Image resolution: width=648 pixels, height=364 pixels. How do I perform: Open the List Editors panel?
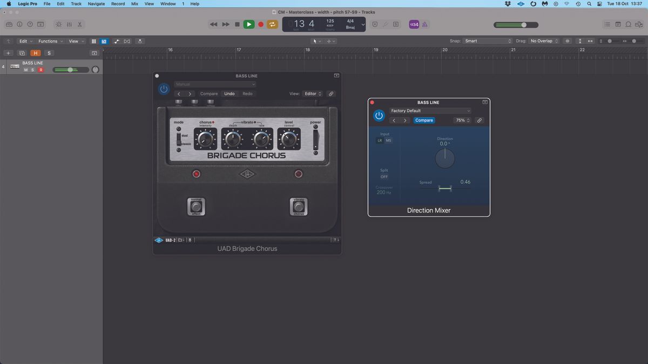click(608, 24)
